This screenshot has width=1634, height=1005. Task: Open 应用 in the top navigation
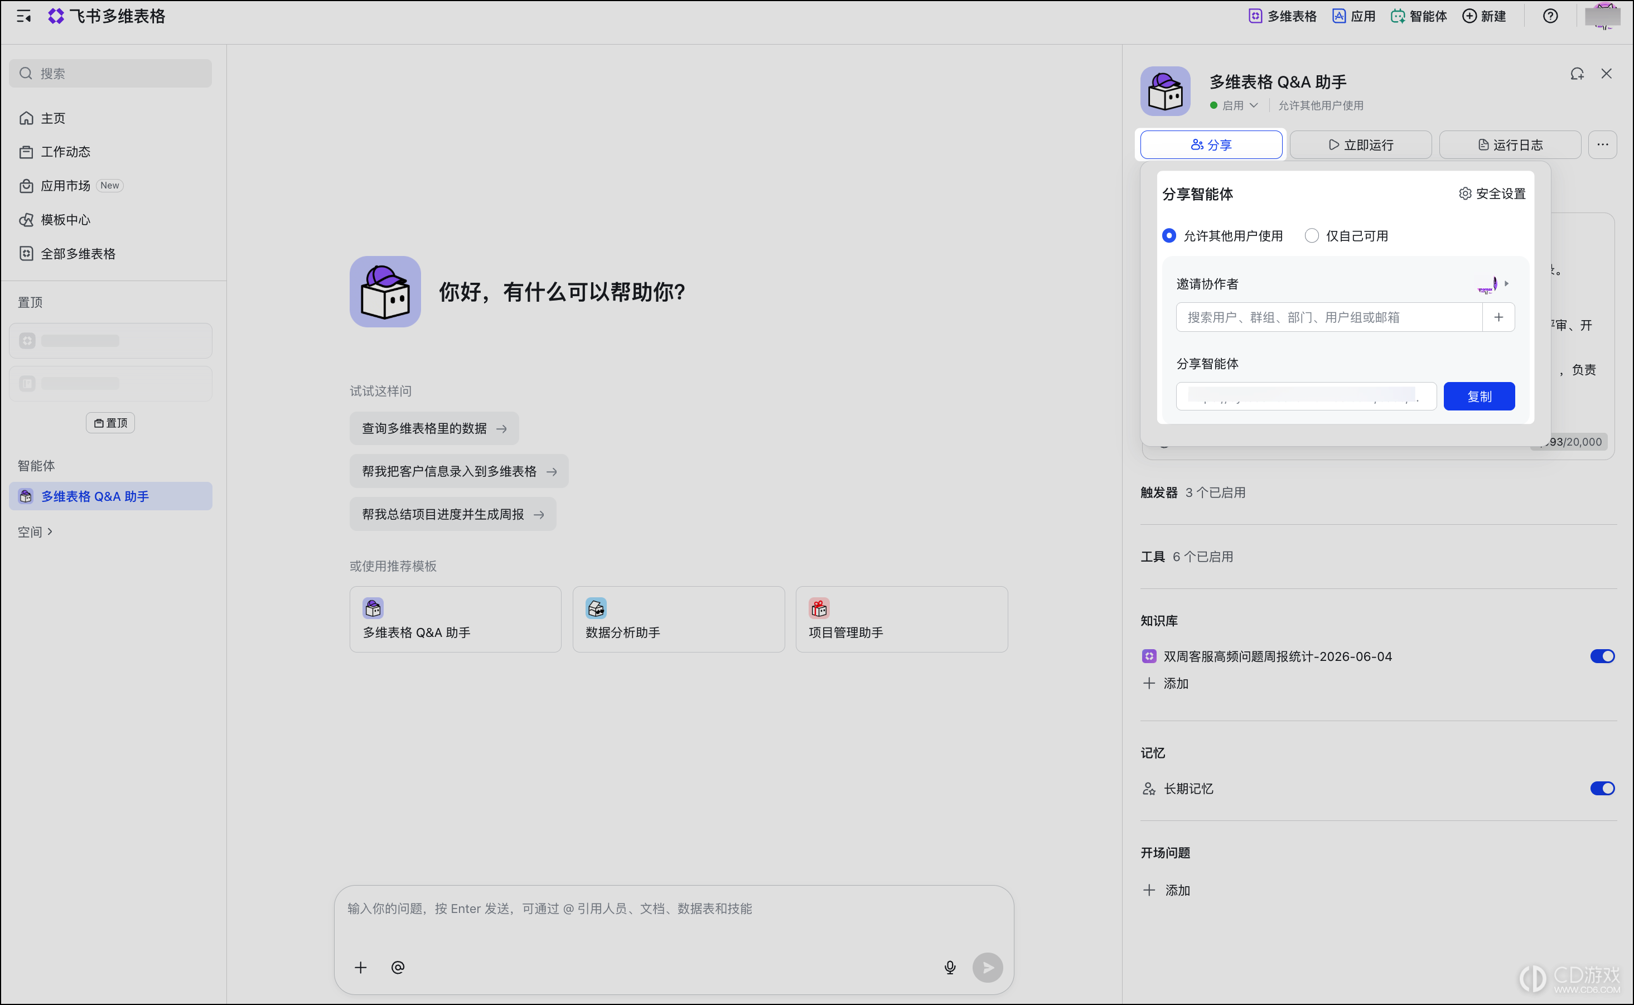pyautogui.click(x=1354, y=17)
